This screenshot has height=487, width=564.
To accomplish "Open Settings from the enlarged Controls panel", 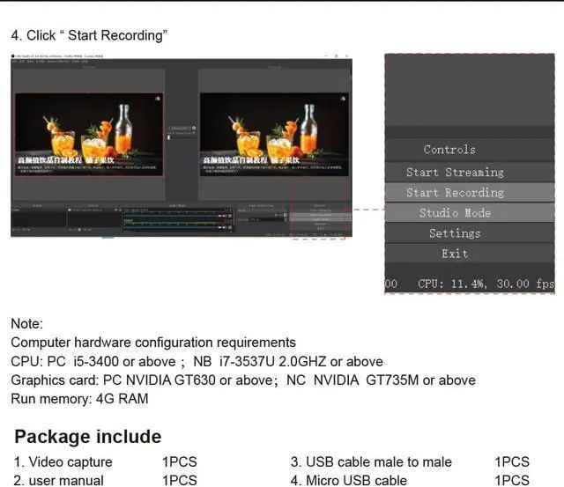I will (x=455, y=233).
